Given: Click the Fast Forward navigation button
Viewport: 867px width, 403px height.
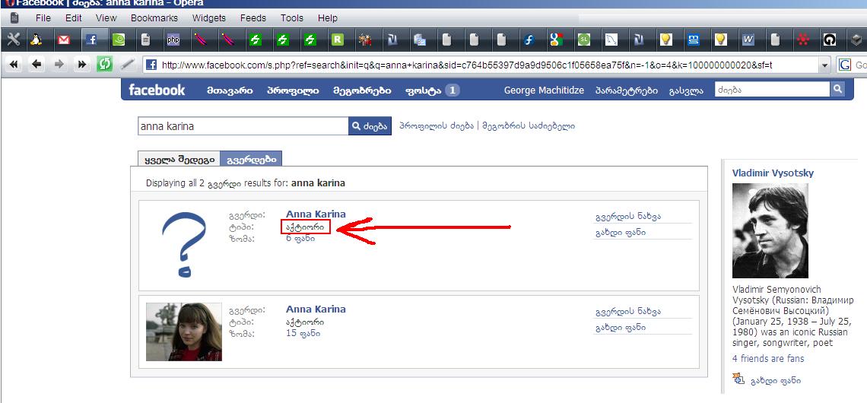Looking at the screenshot, I should 82,65.
